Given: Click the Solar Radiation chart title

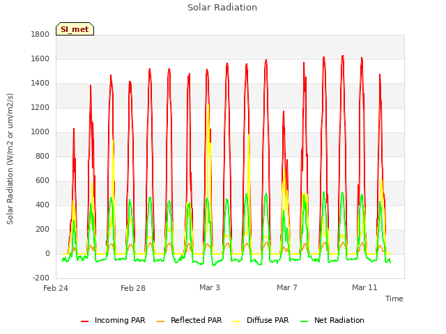Looking at the screenshot, I should coord(222,8).
